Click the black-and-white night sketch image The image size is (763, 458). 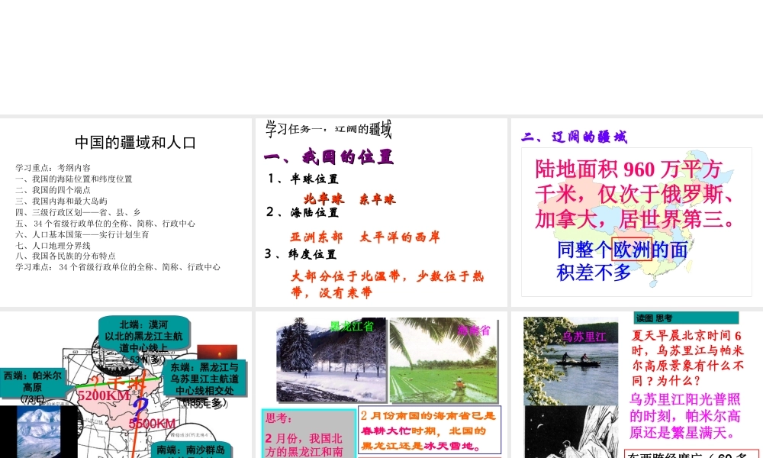tap(571, 432)
